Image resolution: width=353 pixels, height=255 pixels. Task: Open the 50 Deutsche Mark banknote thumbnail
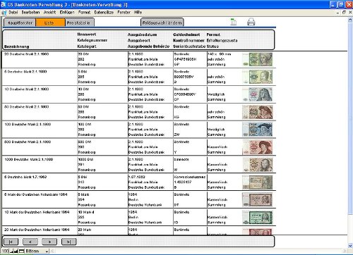click(x=258, y=112)
